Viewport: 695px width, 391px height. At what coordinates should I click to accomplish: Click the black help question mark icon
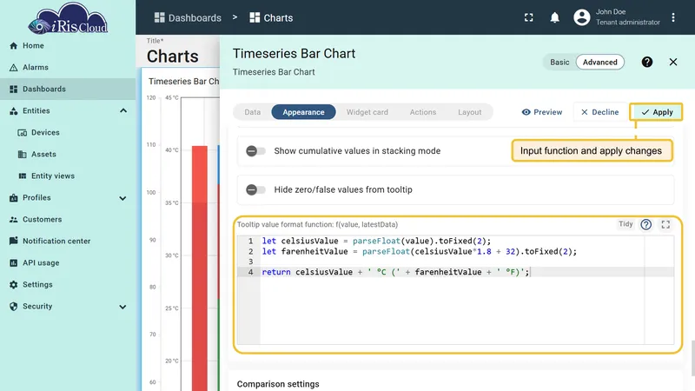646,62
